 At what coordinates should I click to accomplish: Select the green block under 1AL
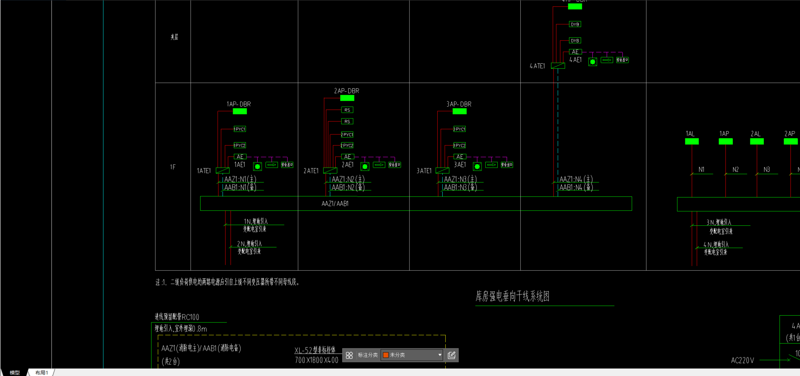point(692,141)
